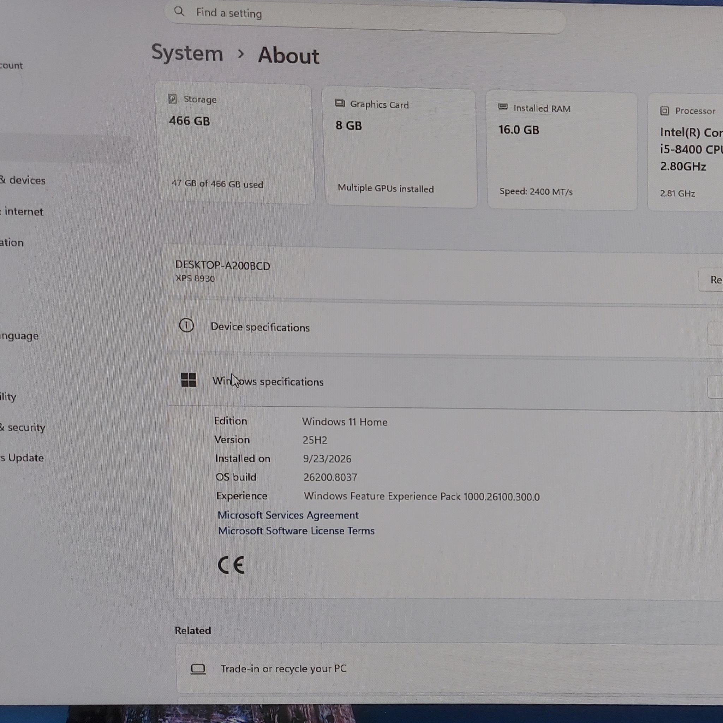The width and height of the screenshot is (723, 723).
Task: Click the OS build label
Action: click(x=236, y=477)
